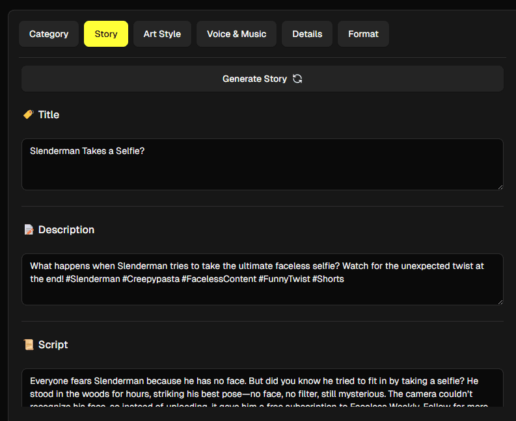516x421 pixels.
Task: Click the Title section heading
Action: coord(49,115)
